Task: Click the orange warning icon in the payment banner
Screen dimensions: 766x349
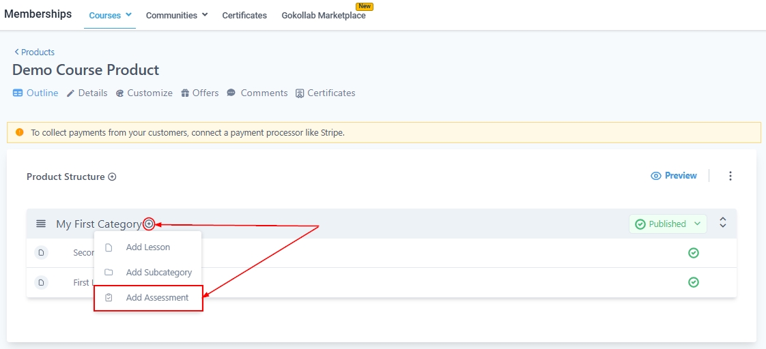Action: coord(20,132)
